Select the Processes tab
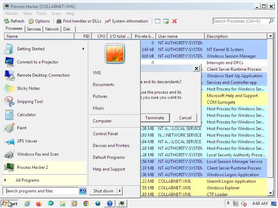Screen dimensions: 278x208 pos(14,28)
